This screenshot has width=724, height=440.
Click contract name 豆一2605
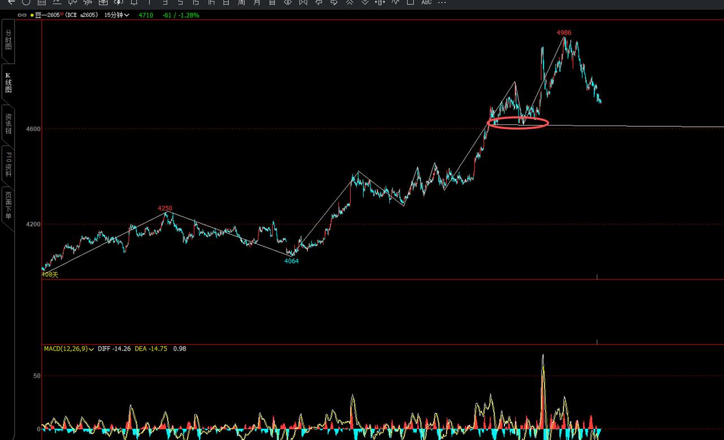click(x=48, y=15)
